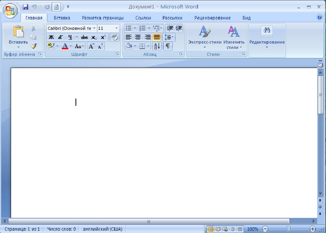Viewport: 326px width, 233px height.
Task: Open the Экспресс-стили gallery
Action: point(205,37)
